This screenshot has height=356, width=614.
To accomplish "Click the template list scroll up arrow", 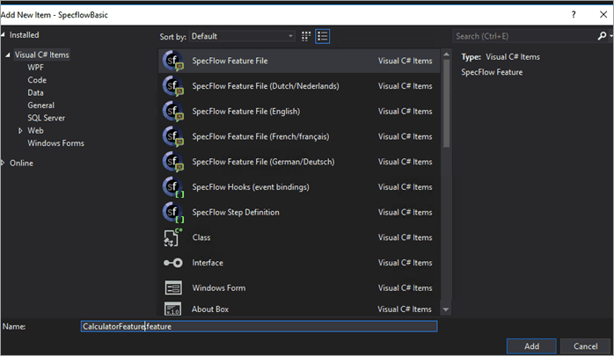I will (446, 54).
